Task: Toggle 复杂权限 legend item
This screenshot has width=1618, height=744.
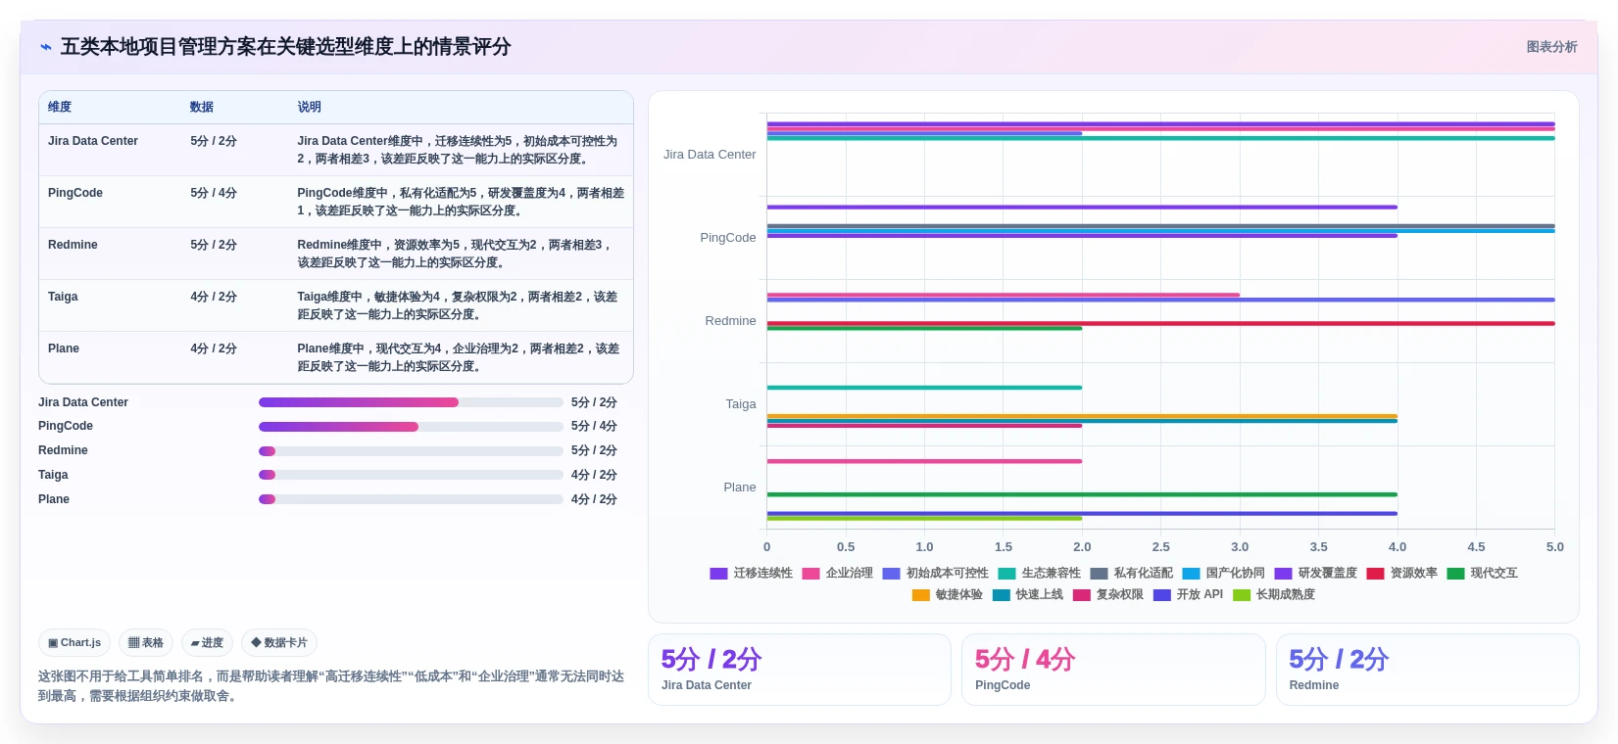Action: tap(1107, 595)
